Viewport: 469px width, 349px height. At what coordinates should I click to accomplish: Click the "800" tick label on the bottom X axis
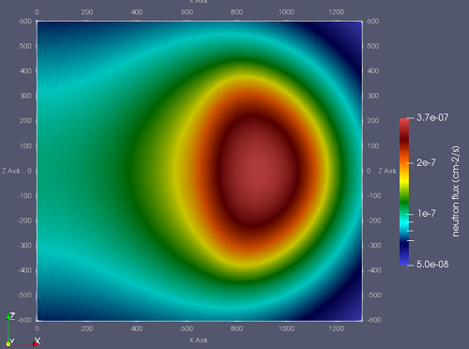[236, 328]
